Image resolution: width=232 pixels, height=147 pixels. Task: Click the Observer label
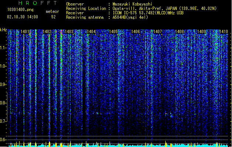pyautogui.click(x=75, y=4)
